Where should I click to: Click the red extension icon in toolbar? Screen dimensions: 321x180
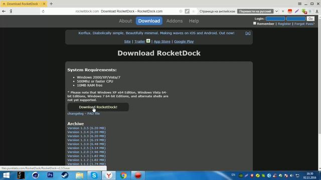(x=290, y=11)
